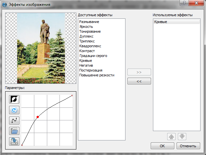This screenshot has width=206, height=155.
Task: Click the Scribus icon in the title bar
Action: 5,4
